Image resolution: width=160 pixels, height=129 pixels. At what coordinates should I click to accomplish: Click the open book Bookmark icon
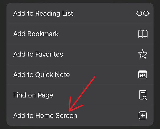pos(143,34)
